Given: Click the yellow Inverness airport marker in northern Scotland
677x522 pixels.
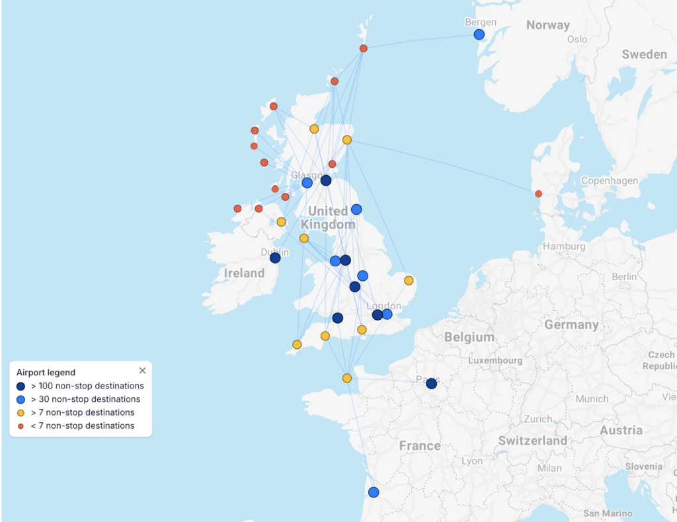Looking at the screenshot, I should tap(314, 129).
